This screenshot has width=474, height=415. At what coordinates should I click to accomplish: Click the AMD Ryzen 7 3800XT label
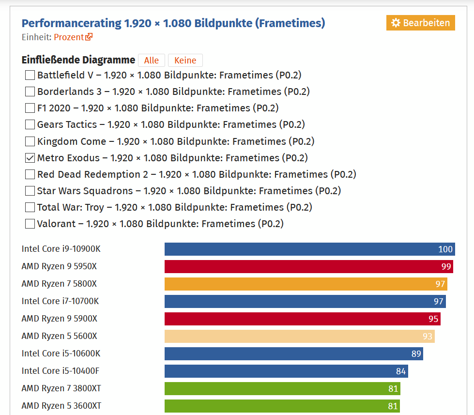(x=61, y=389)
